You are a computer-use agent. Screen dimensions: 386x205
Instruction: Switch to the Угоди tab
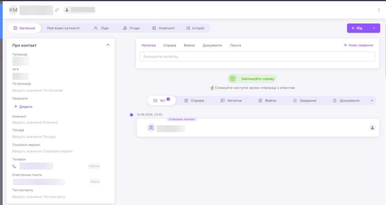[x=131, y=28]
